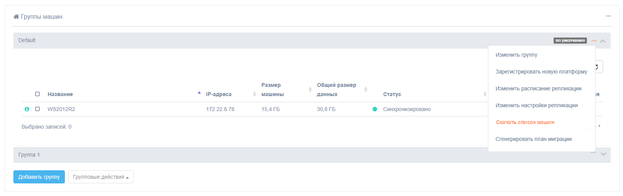Click Скачать список машин menu entry
623x196 pixels.
tap(525, 122)
